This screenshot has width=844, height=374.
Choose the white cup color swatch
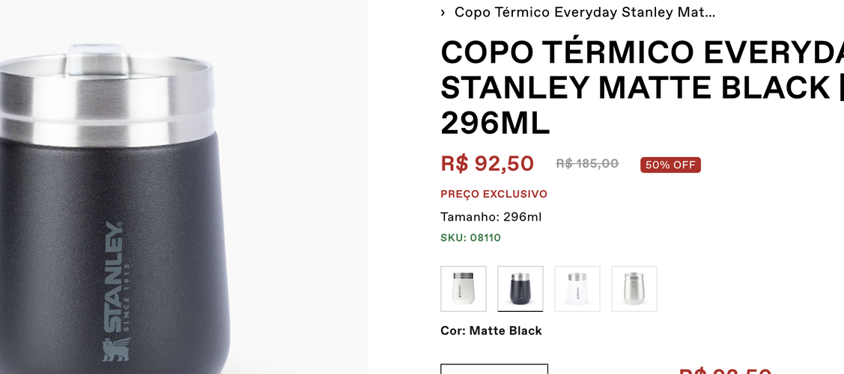[577, 289]
